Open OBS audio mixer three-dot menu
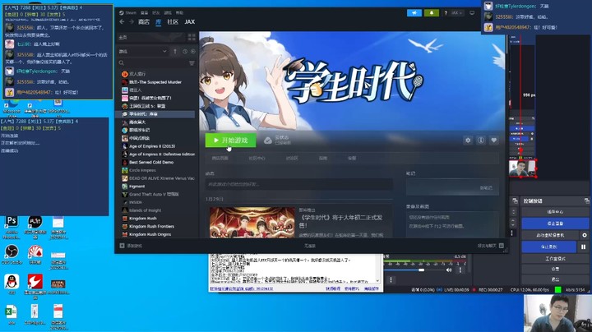 tap(460, 270)
